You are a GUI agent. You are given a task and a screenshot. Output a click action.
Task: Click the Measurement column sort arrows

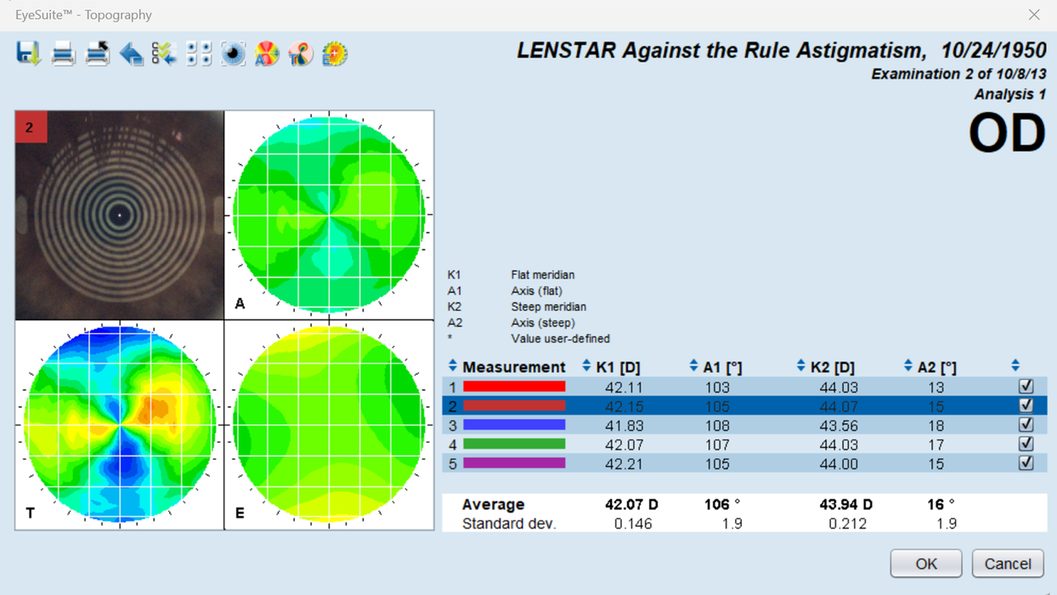tap(453, 365)
